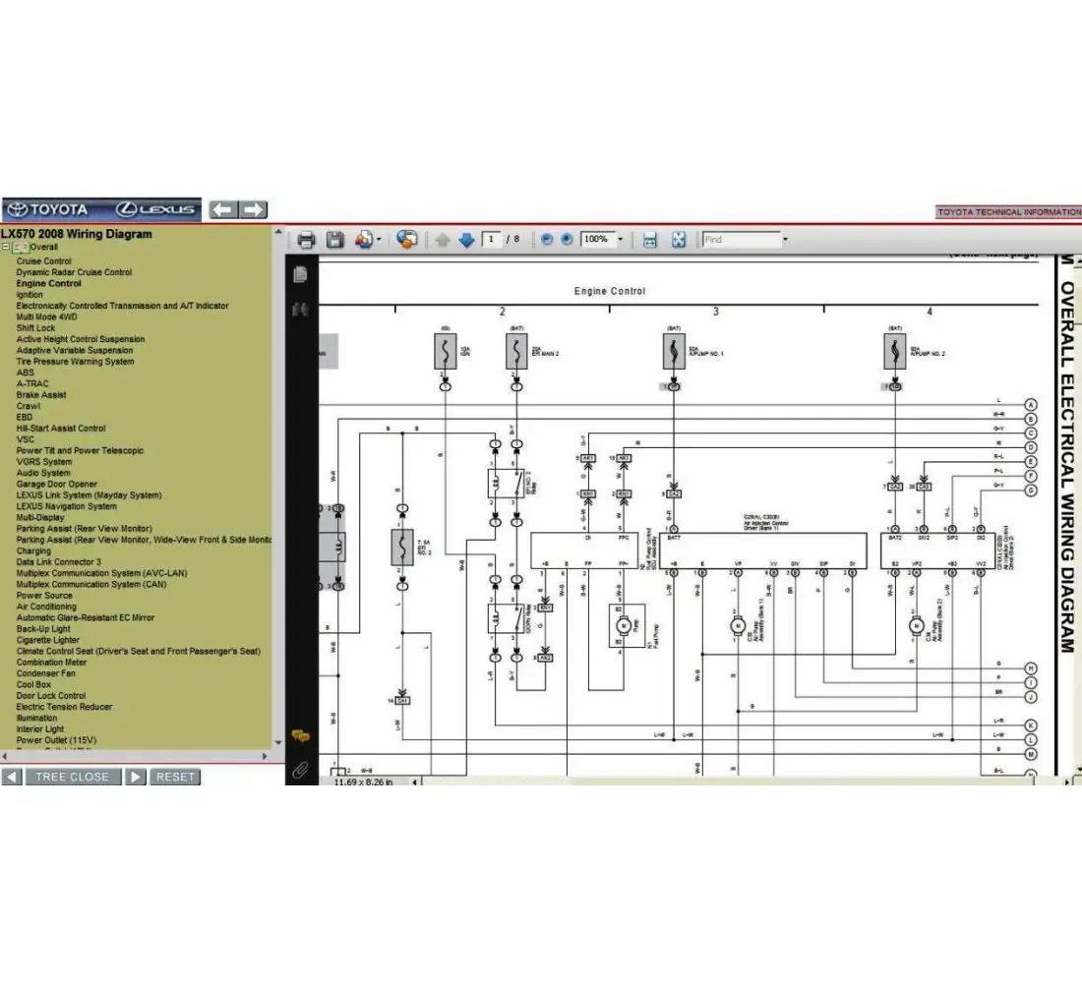Viewport: 1082px width, 983px height.
Task: Click the Fit Page full-screen arrows icon
Action: [678, 240]
